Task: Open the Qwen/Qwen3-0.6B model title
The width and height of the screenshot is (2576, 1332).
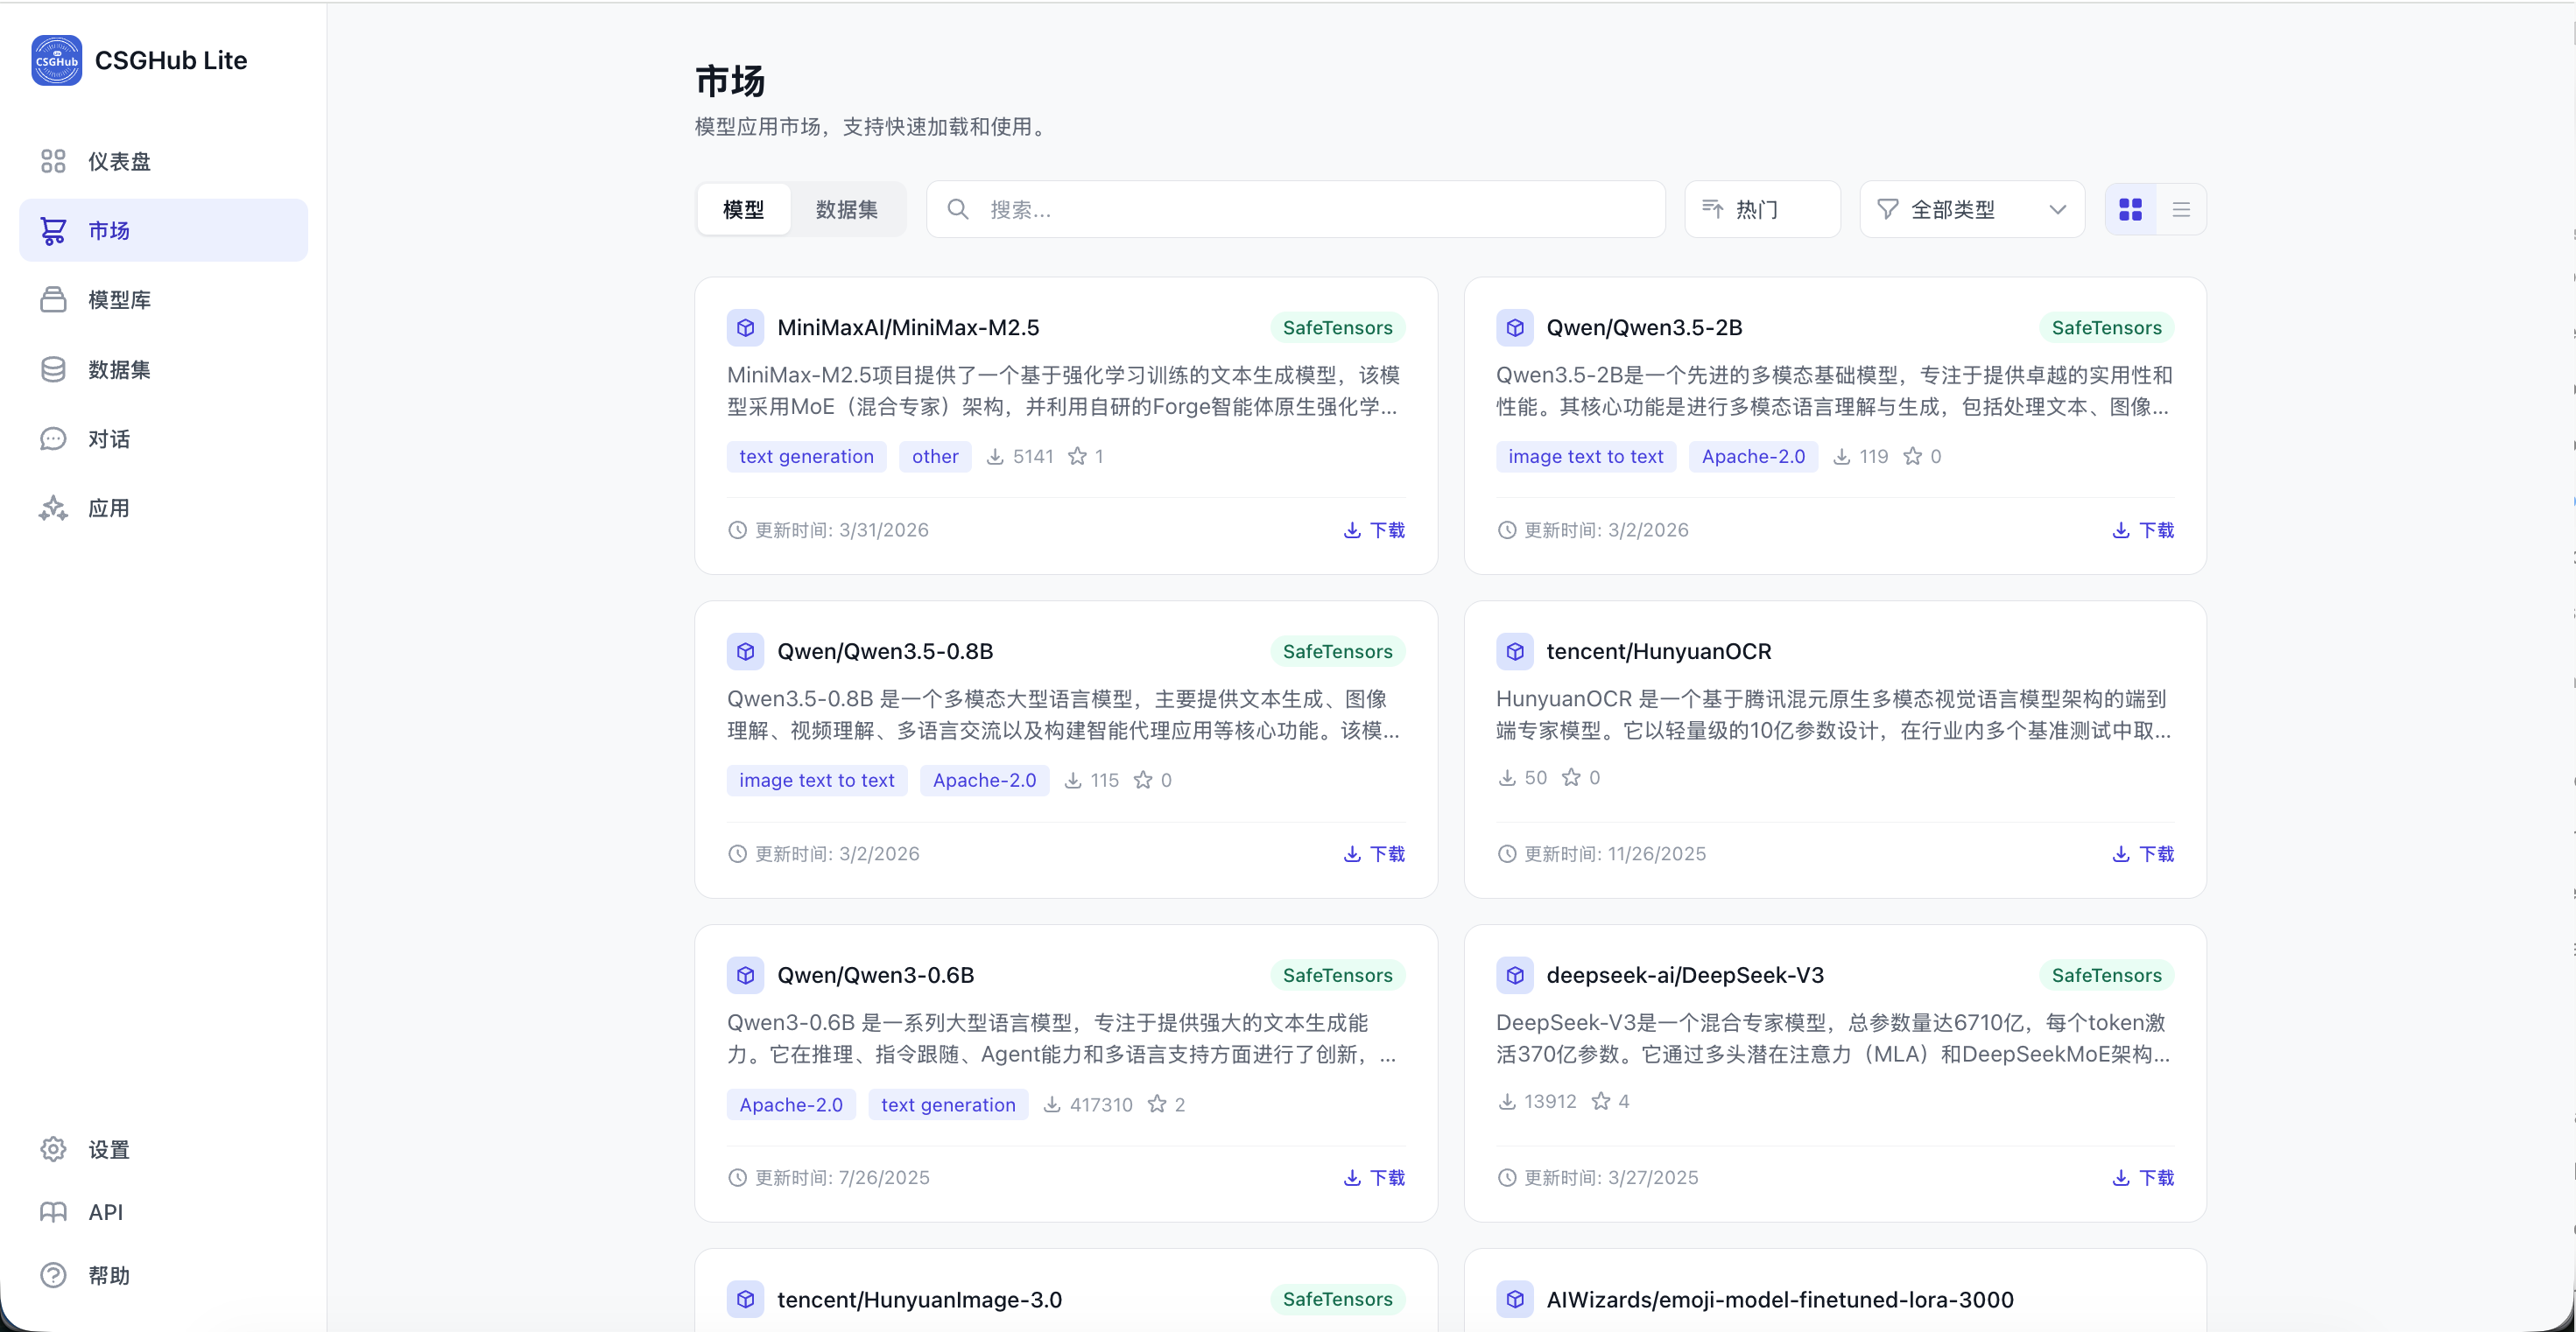Action: tap(875, 975)
